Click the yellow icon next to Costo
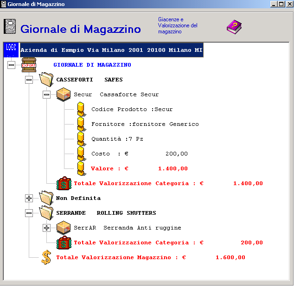Screen dimensions: 294x286 click(x=81, y=154)
